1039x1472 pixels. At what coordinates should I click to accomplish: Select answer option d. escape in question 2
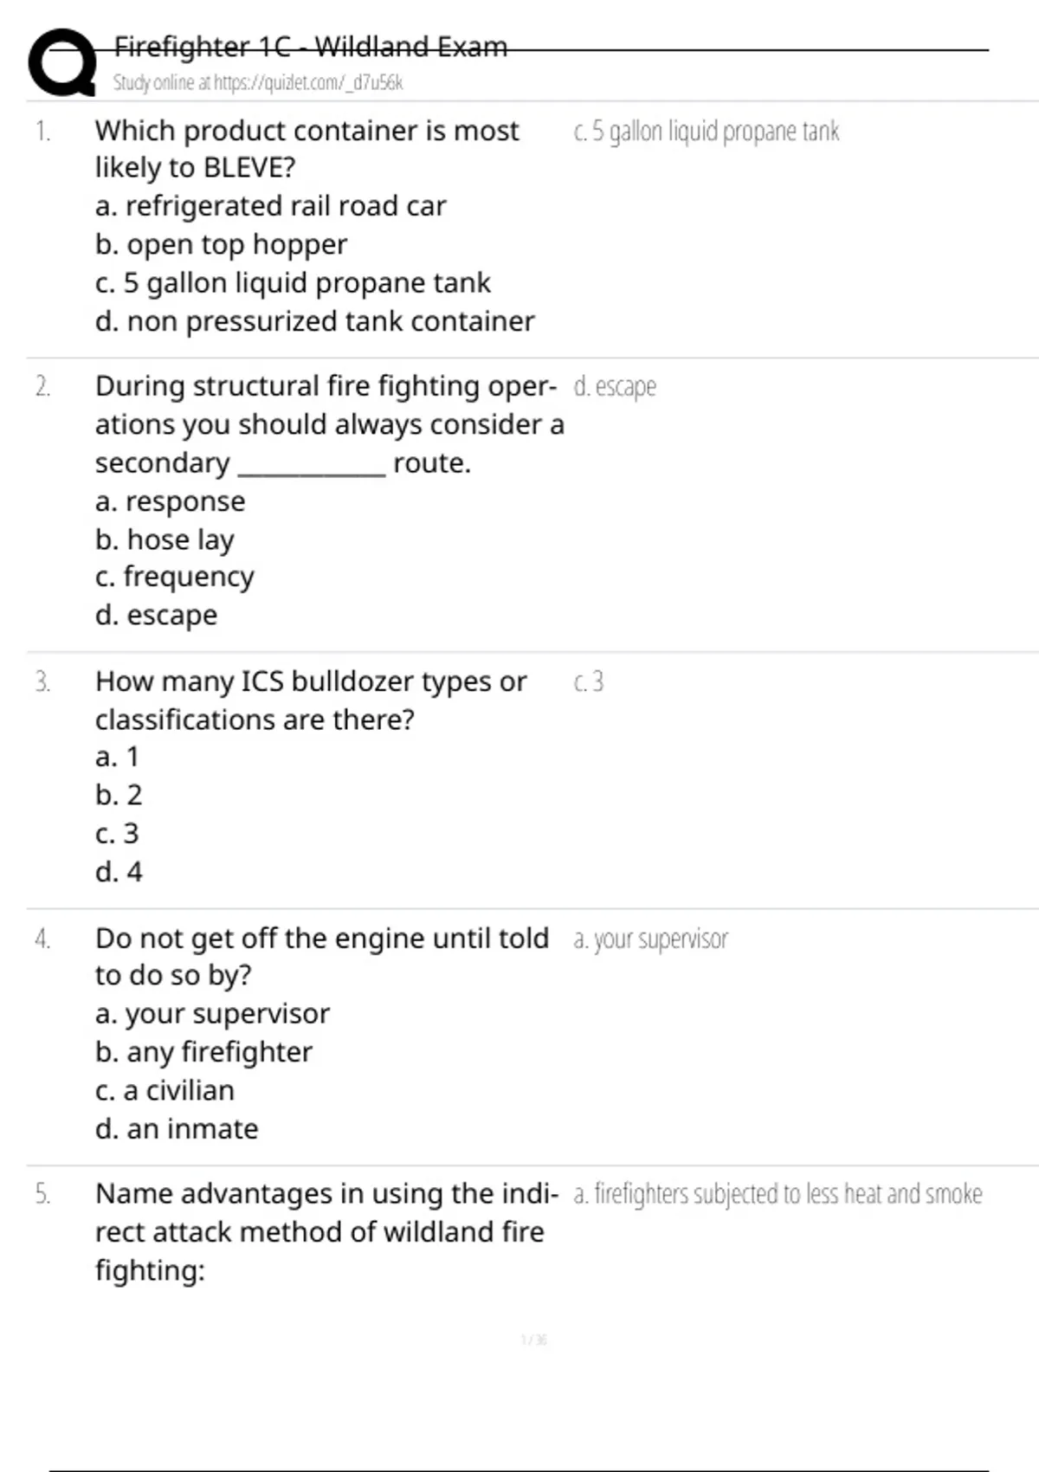coord(156,616)
